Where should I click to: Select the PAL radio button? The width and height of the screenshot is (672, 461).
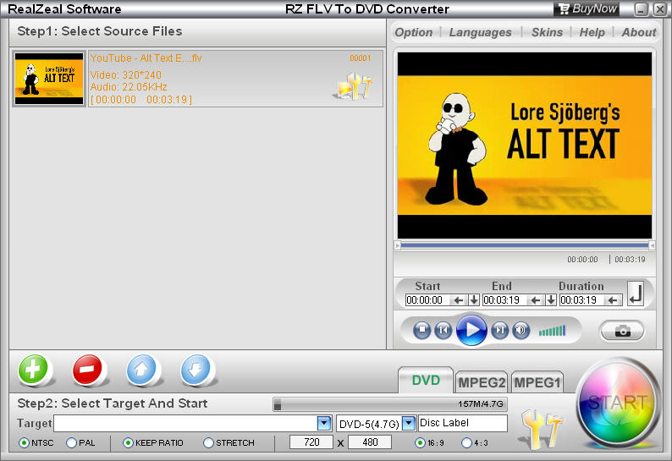click(x=71, y=442)
